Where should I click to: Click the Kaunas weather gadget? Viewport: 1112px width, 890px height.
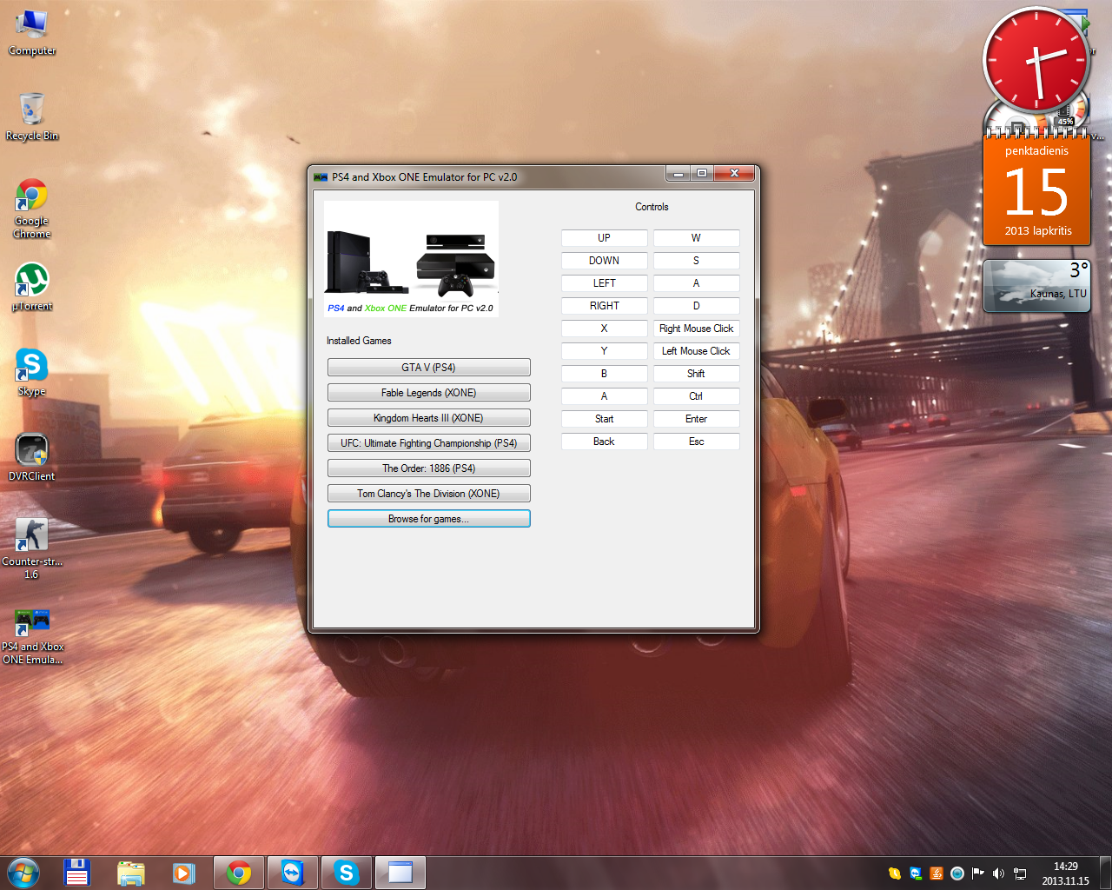point(1036,285)
